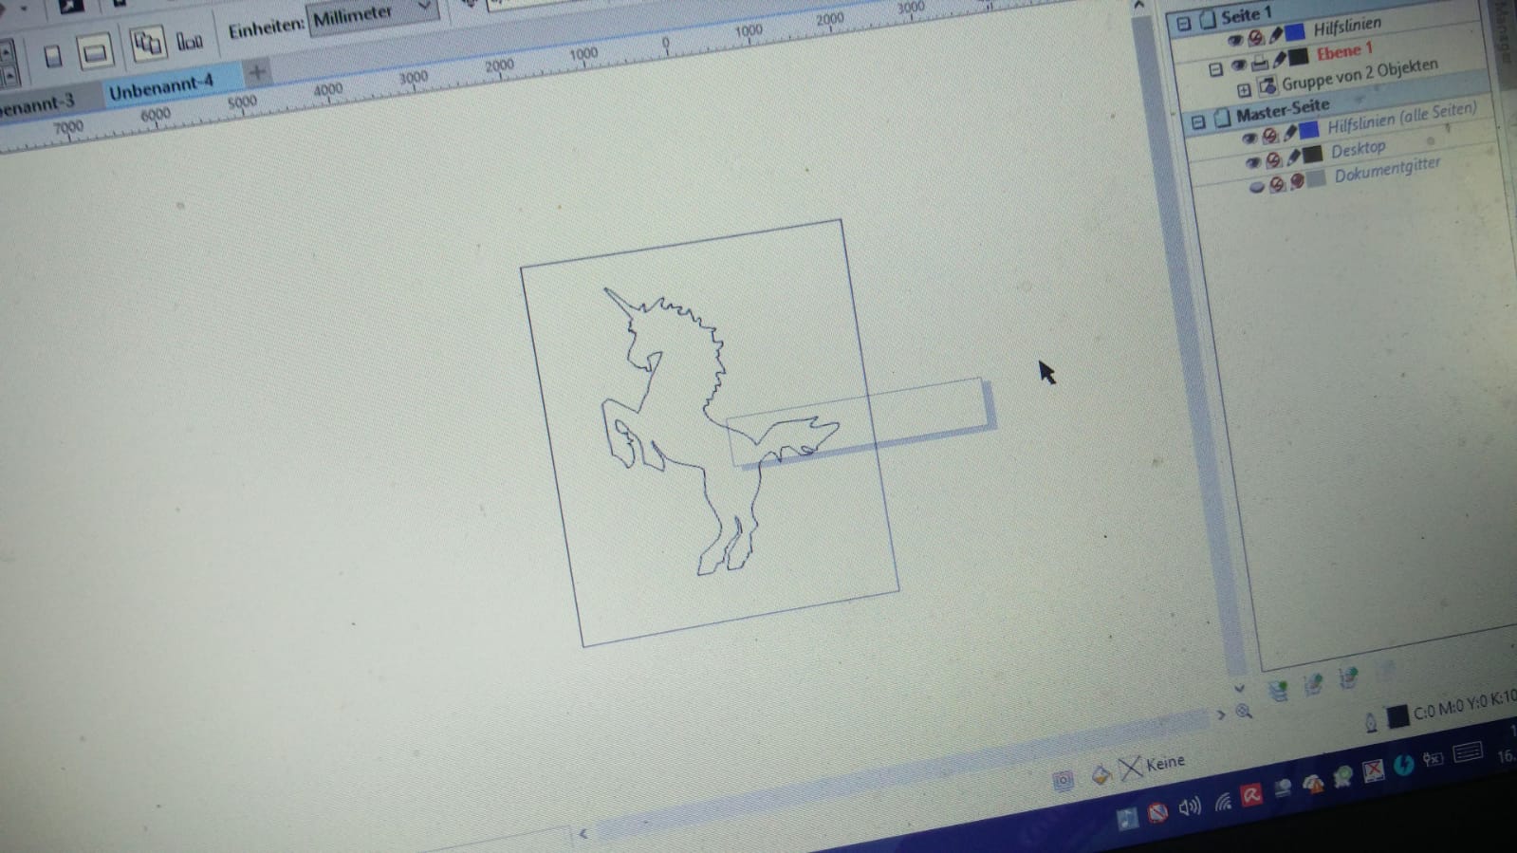Click the group icon beside Gruppe von 2 Objekten
1517x853 pixels.
click(x=1267, y=86)
